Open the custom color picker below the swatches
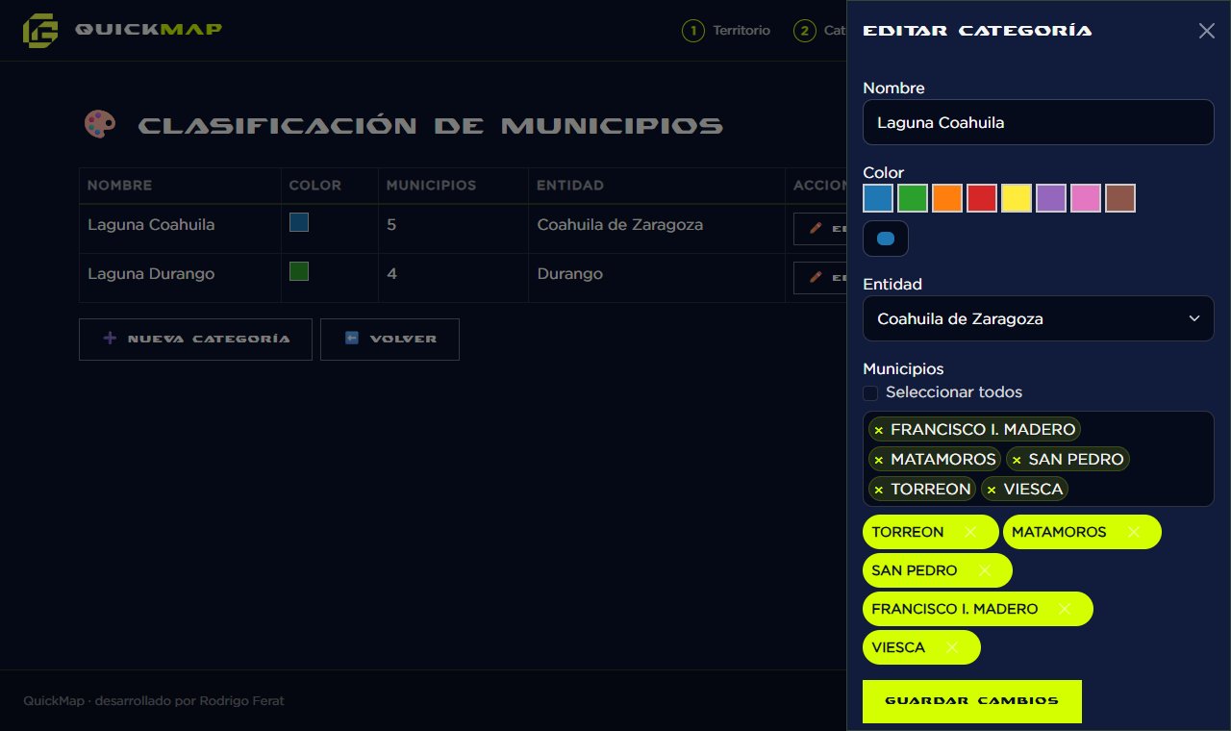Viewport: 1231px width, 731px height. tap(886, 239)
